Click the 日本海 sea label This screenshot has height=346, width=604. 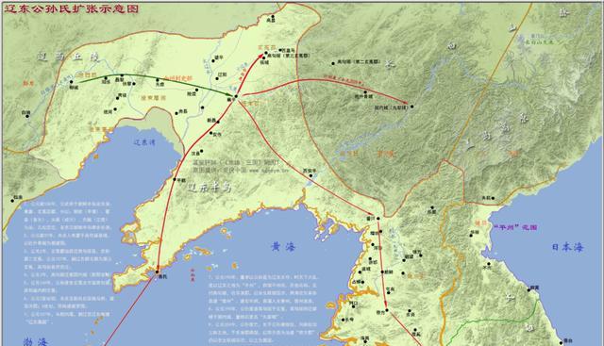(x=568, y=247)
